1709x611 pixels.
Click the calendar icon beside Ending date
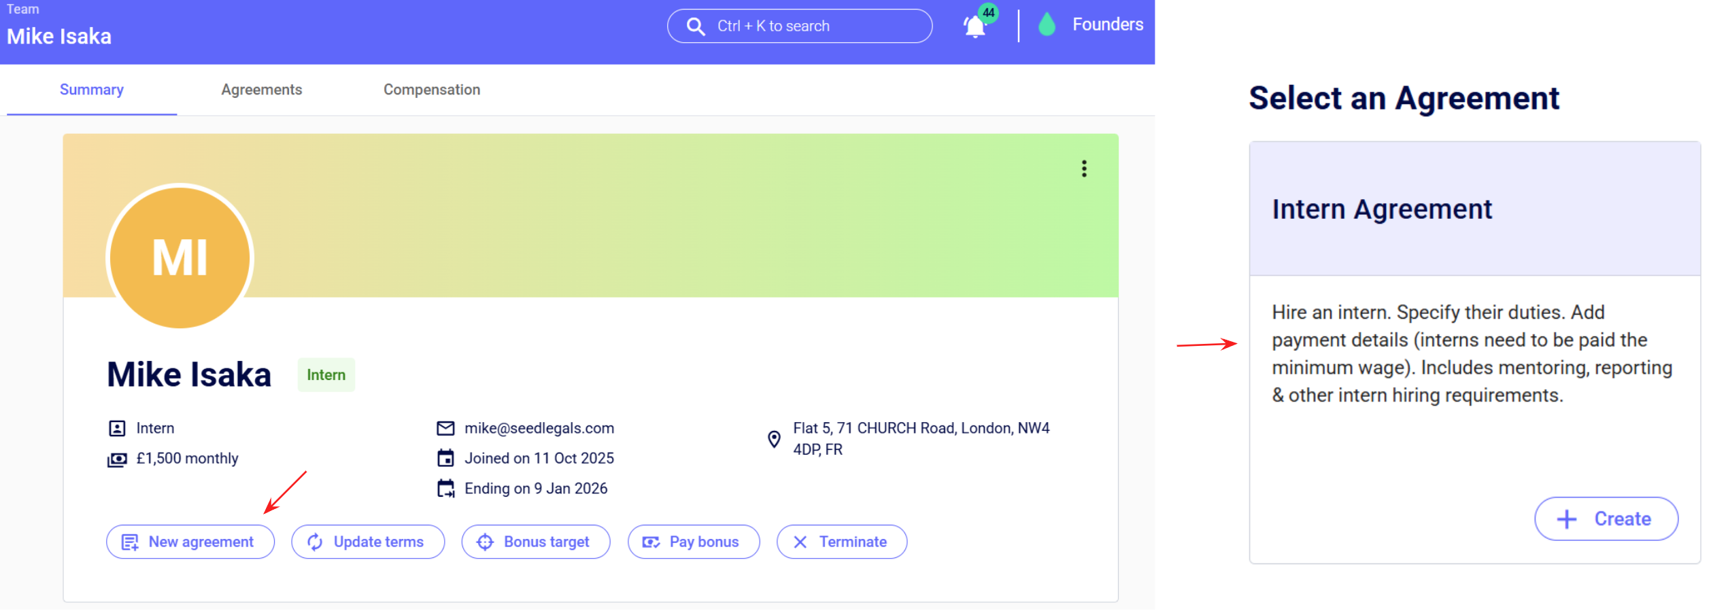click(x=445, y=489)
